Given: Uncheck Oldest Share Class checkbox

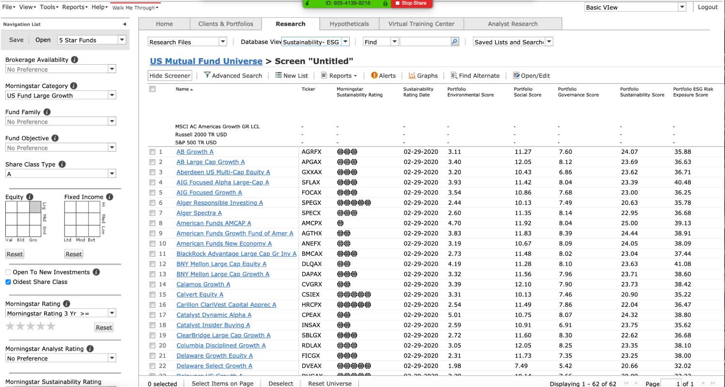Looking at the screenshot, I should tap(8, 282).
